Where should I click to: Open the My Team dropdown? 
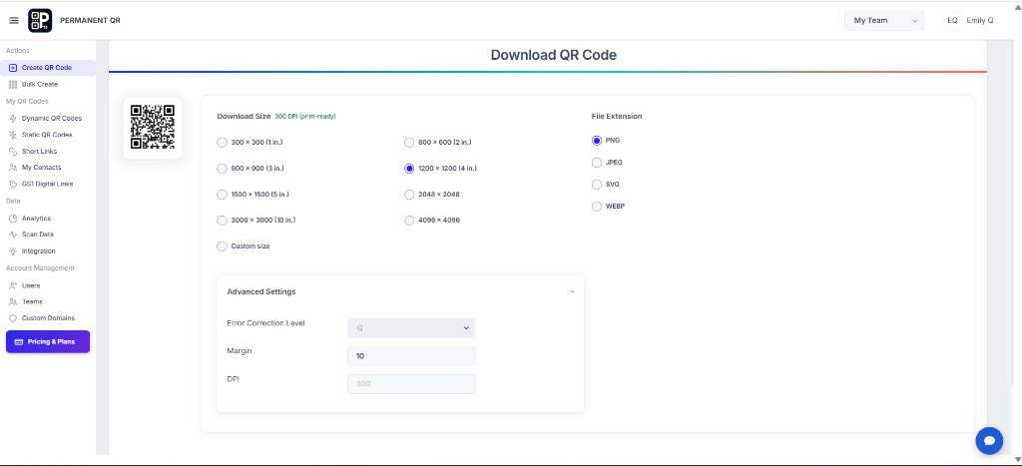884,21
